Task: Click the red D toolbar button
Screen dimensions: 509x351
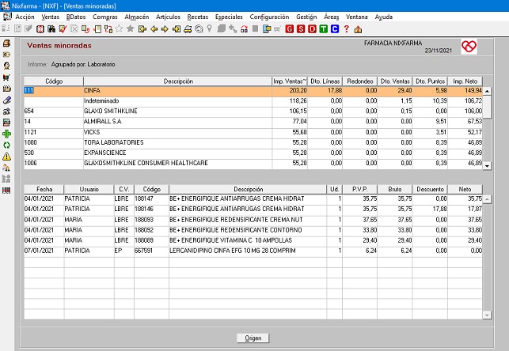Action: [x=312, y=29]
